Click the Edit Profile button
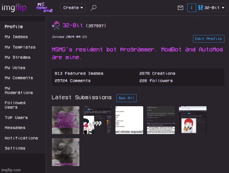Viewport: 229px width, 173px height. tap(209, 39)
